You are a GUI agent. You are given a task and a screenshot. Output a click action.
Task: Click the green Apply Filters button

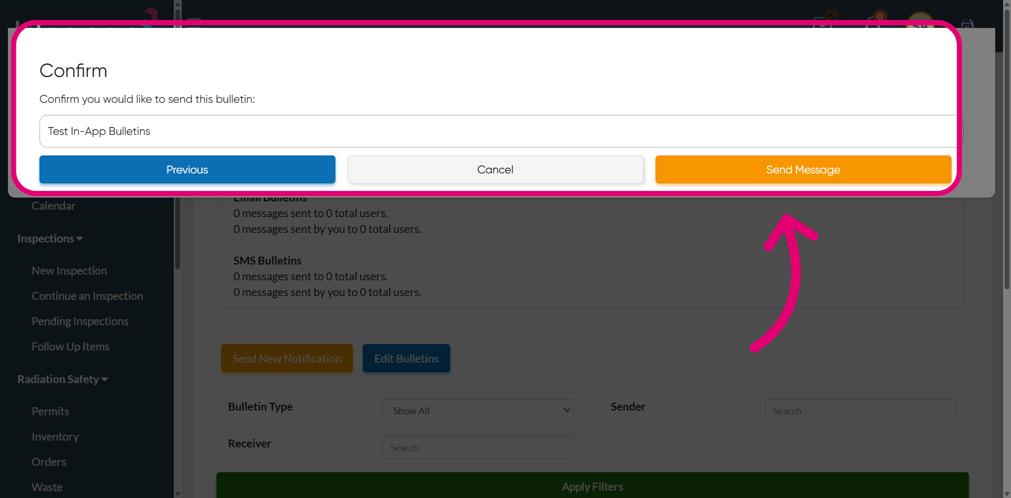pos(592,486)
